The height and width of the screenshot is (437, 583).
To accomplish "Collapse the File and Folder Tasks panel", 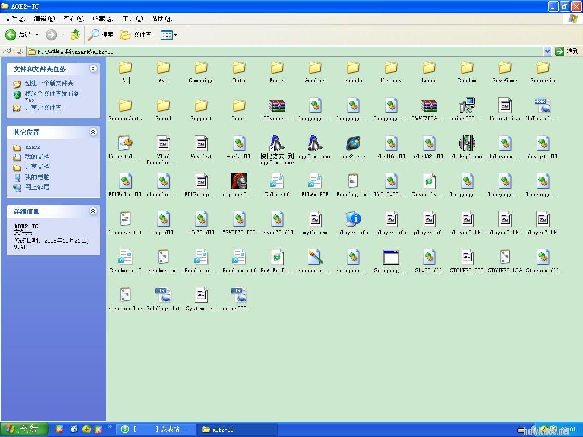I will pyautogui.click(x=93, y=69).
